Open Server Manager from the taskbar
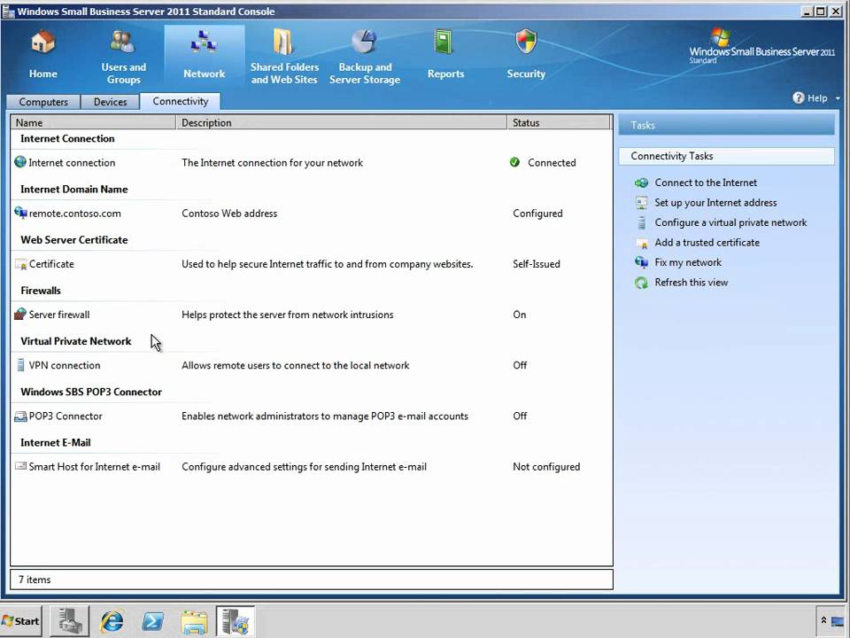Viewport: 850px width, 638px height. tap(70, 621)
